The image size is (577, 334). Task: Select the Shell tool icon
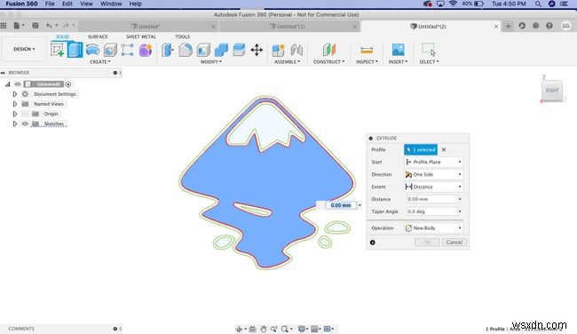point(203,50)
